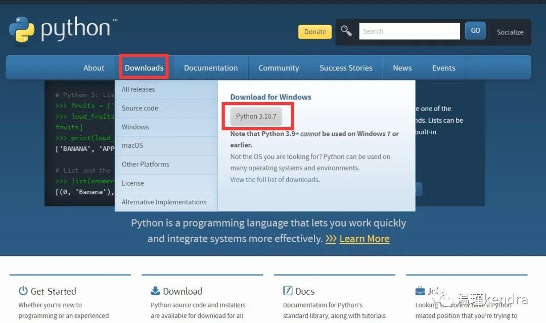Click the yellow Donate button
The image size is (546, 323).
[x=315, y=32]
